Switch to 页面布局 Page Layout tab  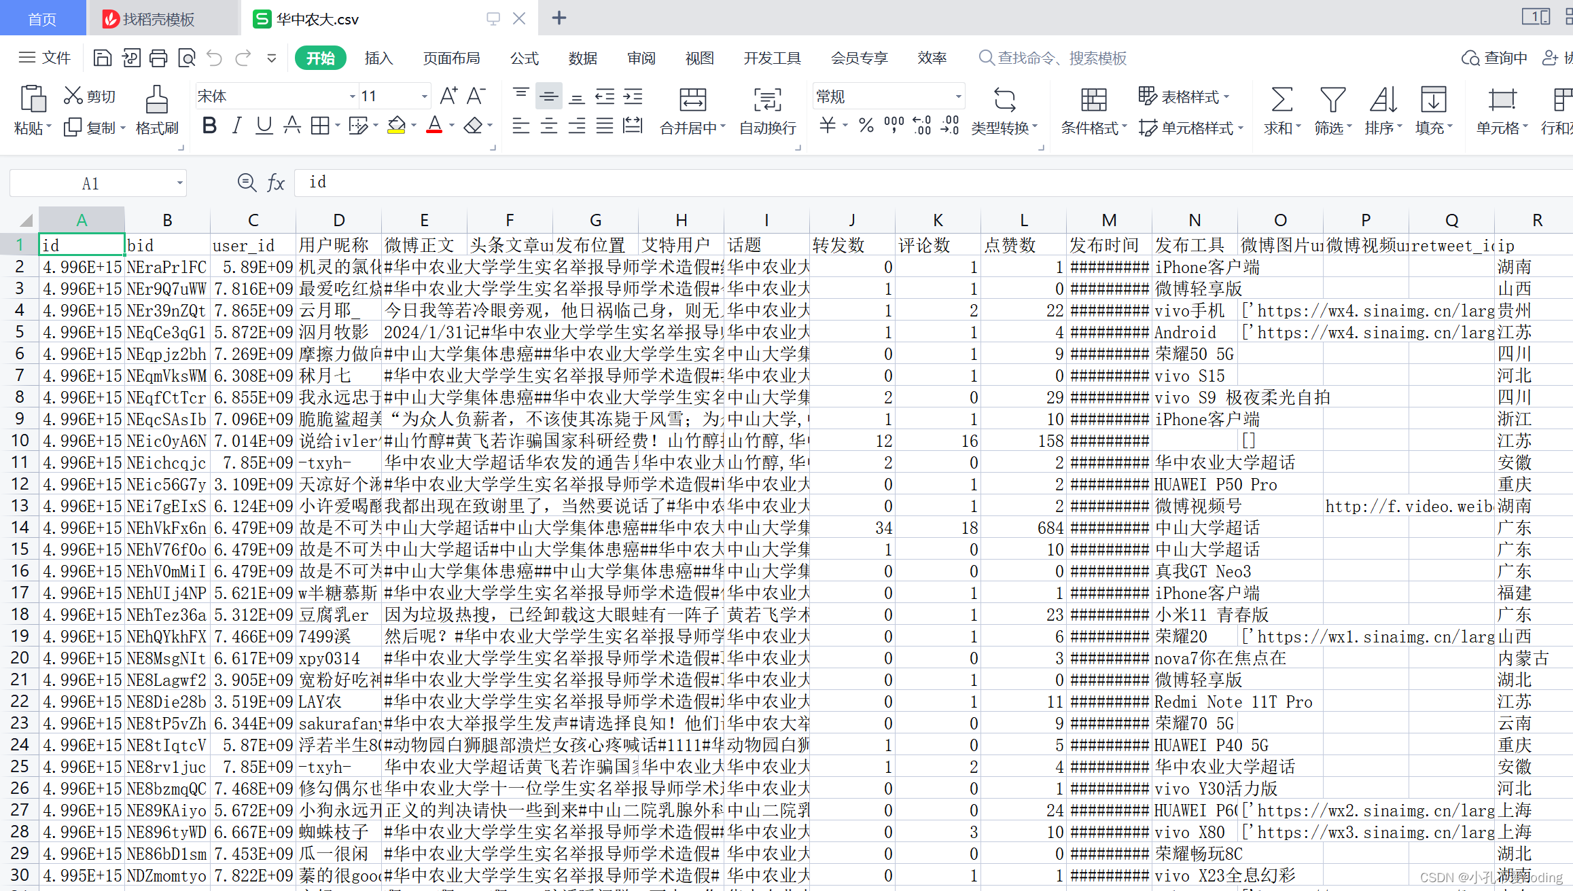pos(451,58)
